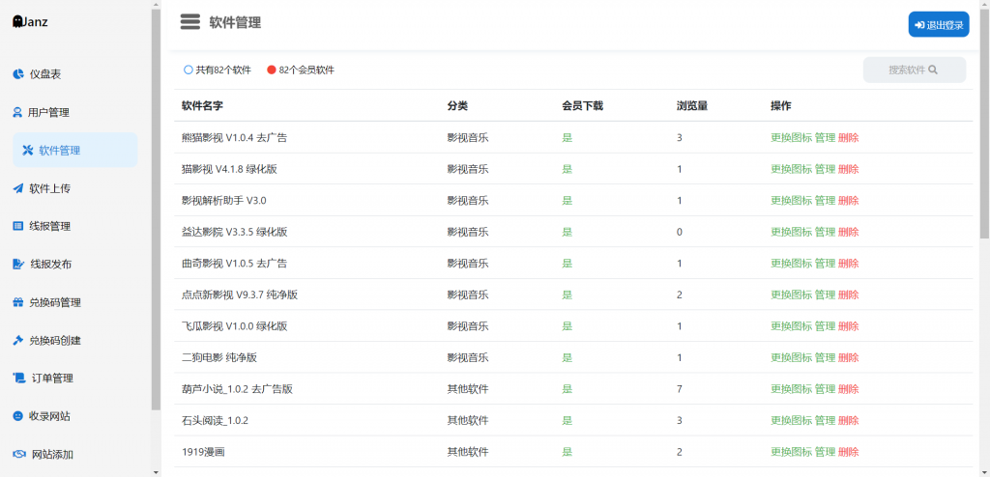Select the 共有82个软件 radio indicator

pos(188,70)
